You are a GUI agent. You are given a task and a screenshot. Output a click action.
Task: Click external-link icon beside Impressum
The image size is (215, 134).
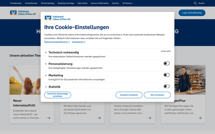(x=85, y=42)
